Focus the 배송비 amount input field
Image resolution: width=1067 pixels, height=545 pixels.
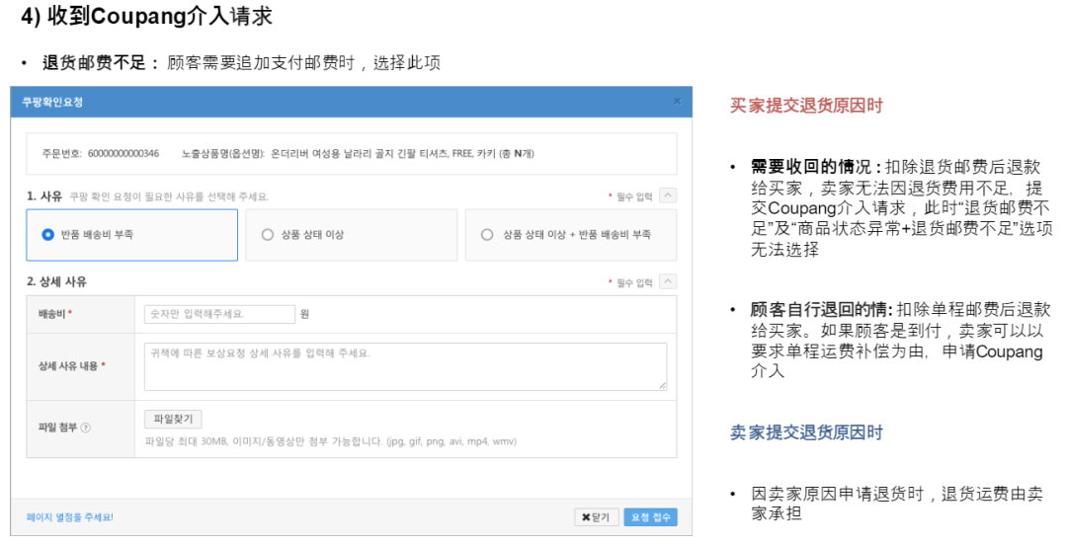click(x=219, y=314)
